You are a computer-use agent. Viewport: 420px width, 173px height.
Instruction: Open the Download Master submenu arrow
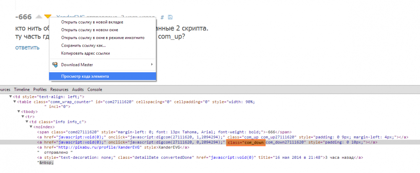tap(152, 65)
